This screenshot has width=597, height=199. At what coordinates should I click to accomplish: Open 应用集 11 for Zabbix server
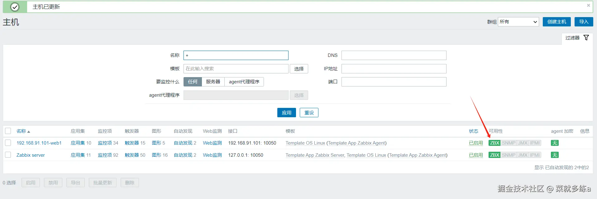click(78, 155)
